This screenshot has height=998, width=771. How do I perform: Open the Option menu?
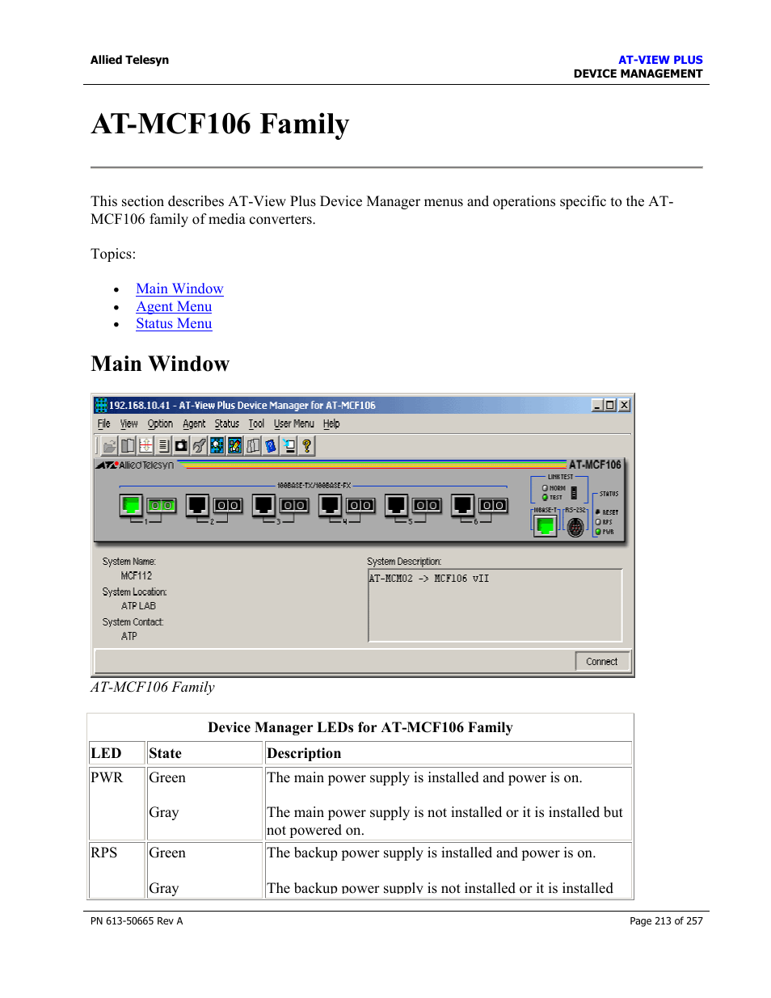(160, 423)
